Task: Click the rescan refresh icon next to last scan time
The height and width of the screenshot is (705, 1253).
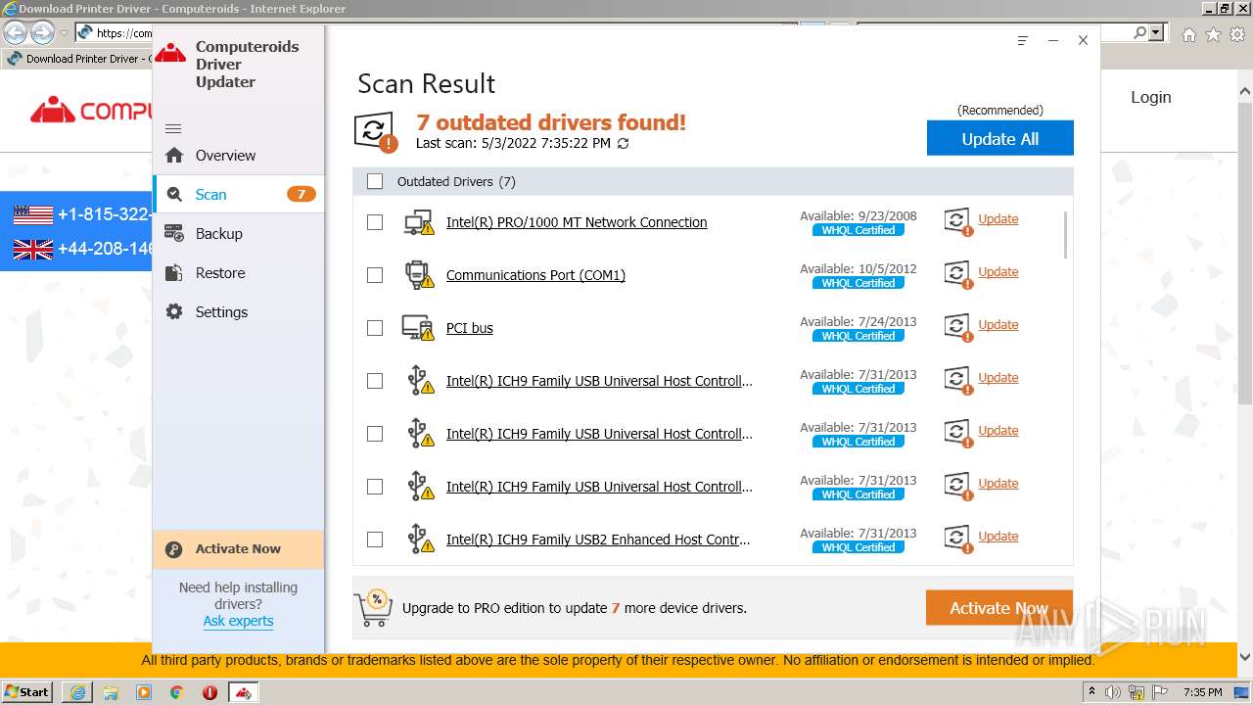Action: [623, 143]
